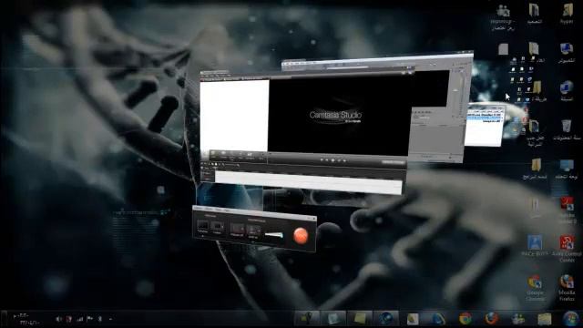Open the Capture menu in Camtasia Recorder

click(x=199, y=209)
